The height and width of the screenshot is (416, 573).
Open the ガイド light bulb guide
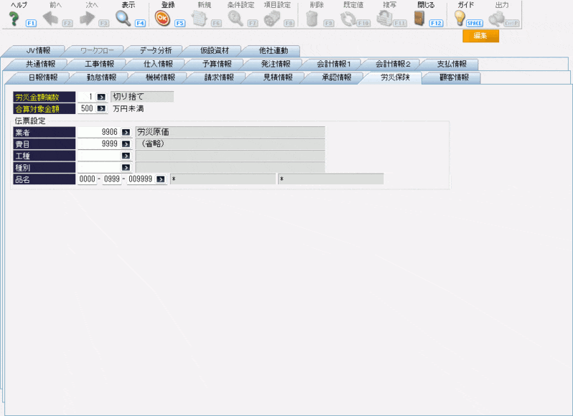tap(460, 19)
